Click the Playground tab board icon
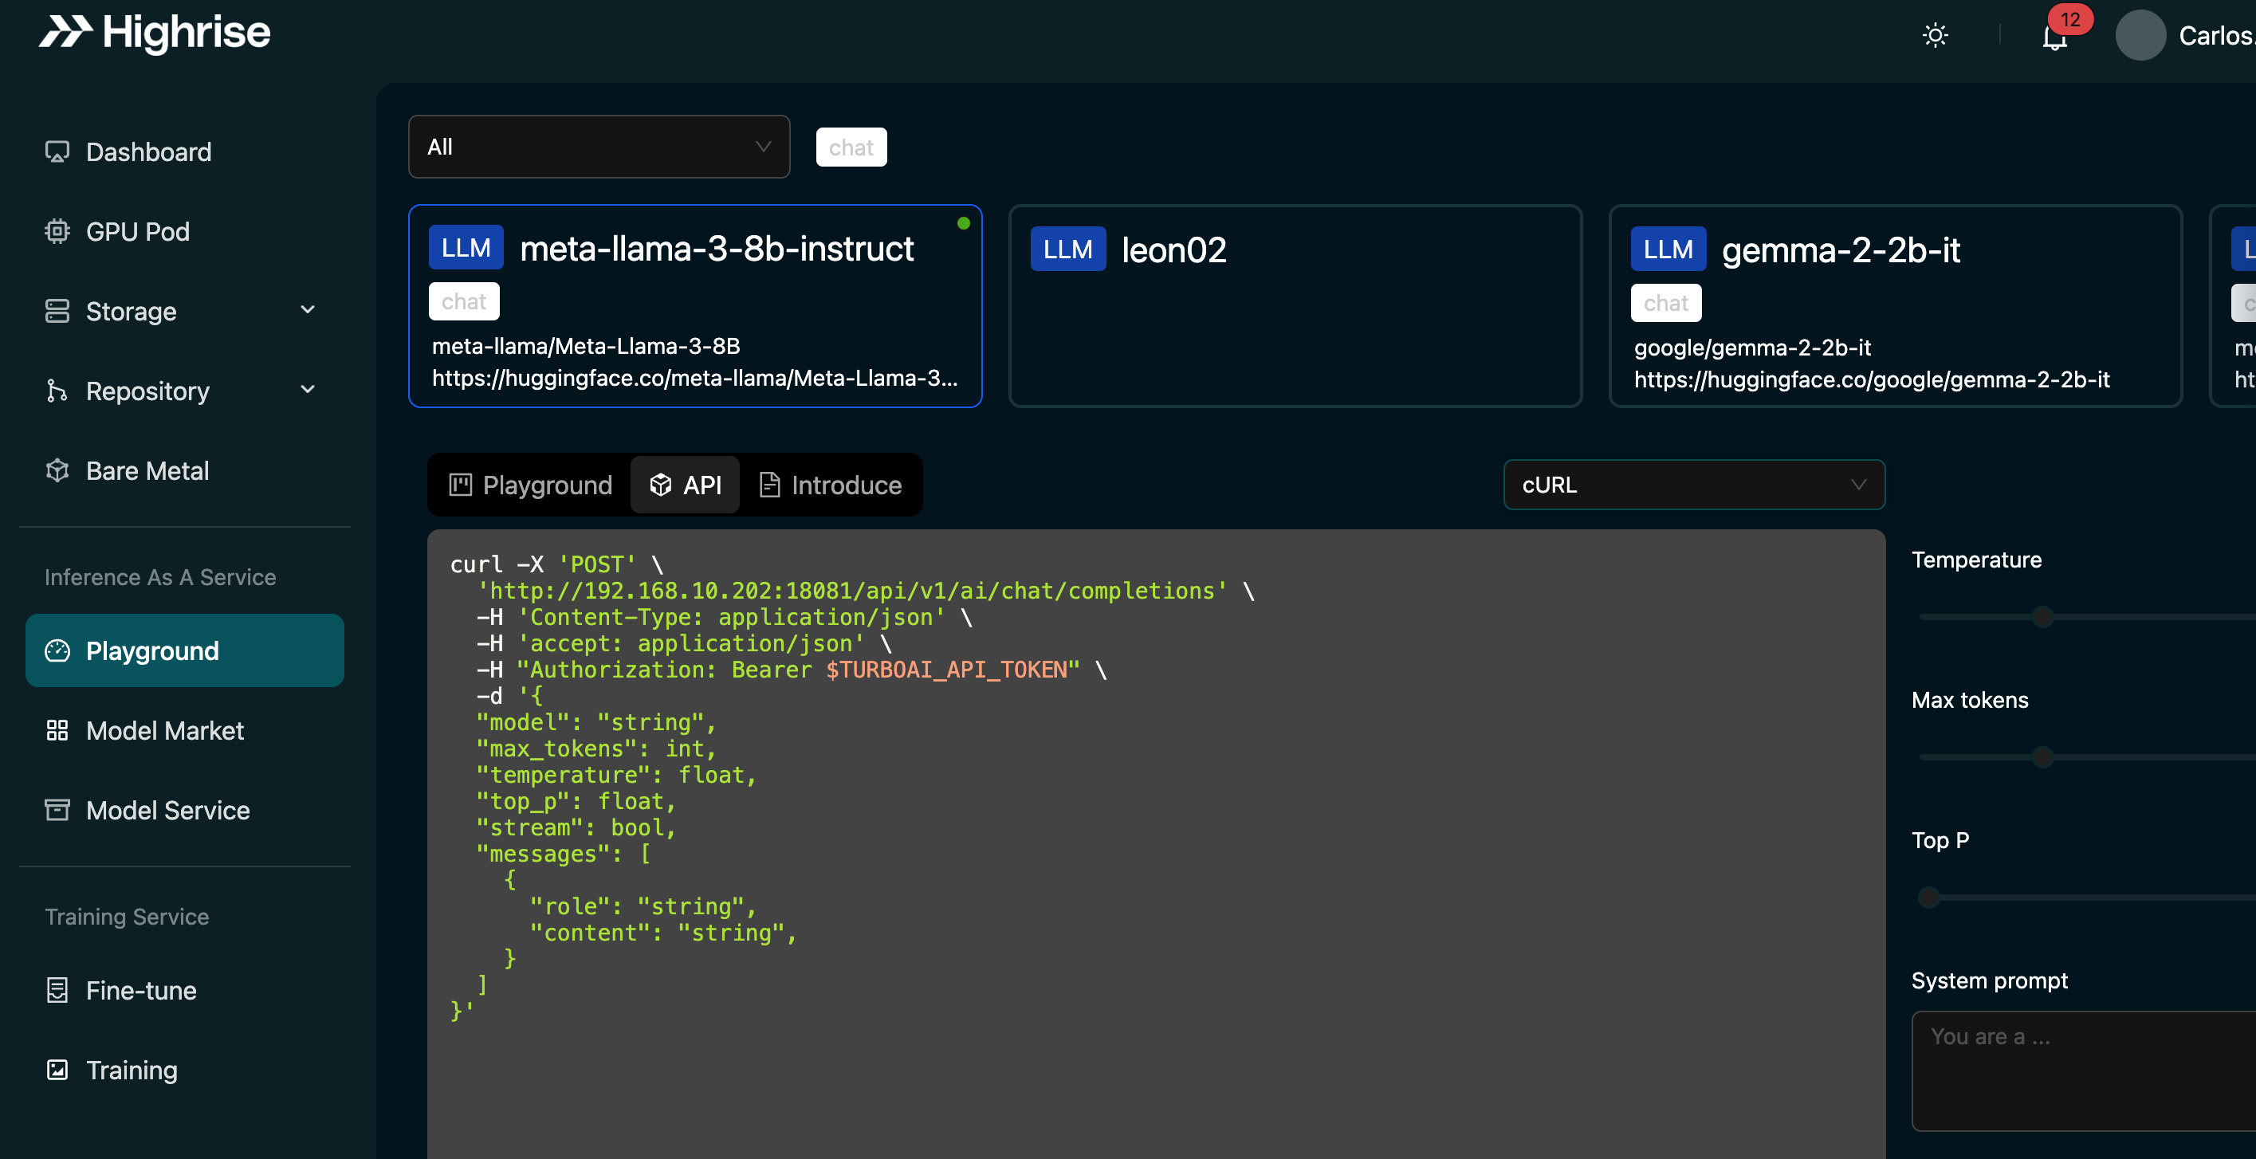The height and width of the screenshot is (1159, 2256). [x=461, y=485]
